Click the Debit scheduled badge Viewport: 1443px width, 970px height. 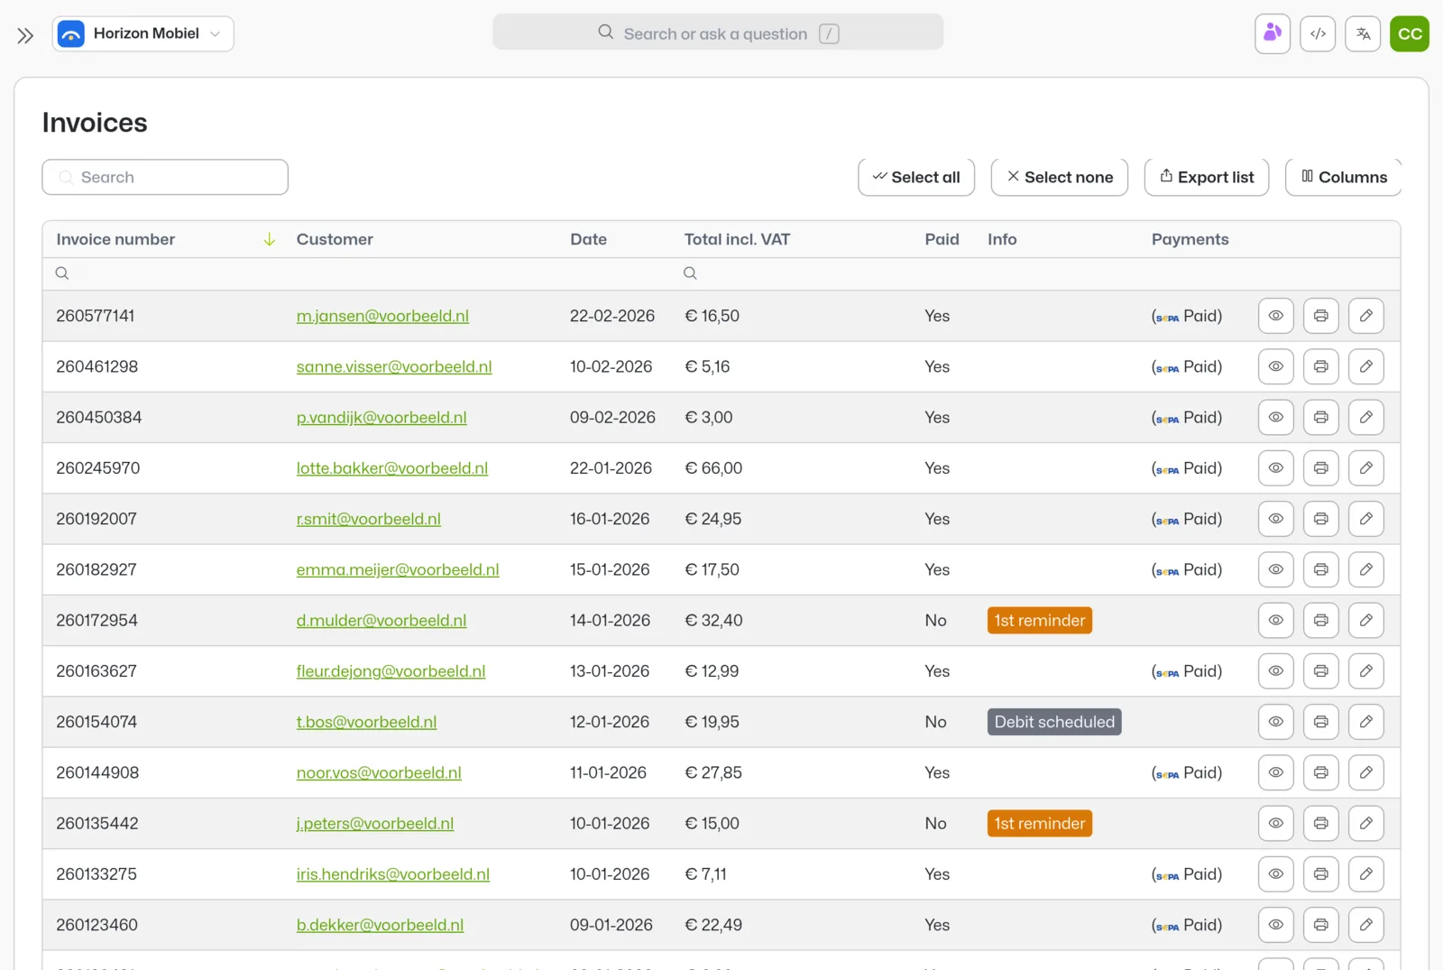1054,722
